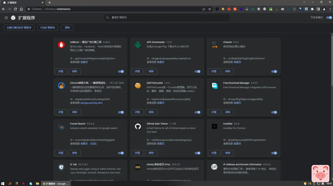Open Free Download Manager 背景页 link
This screenshot has height=186, width=333.
pos(237,103)
